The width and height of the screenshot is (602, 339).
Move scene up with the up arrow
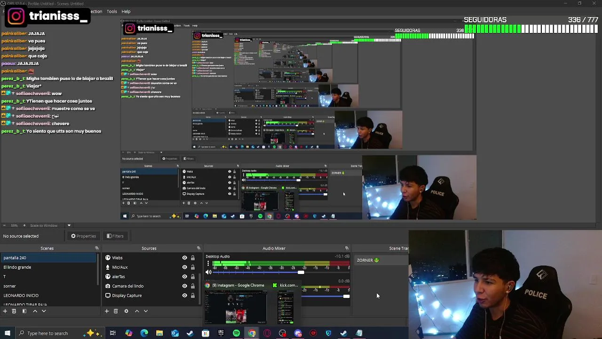pyautogui.click(x=35, y=311)
